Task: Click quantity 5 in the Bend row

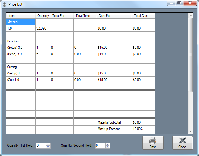Action: click(x=43, y=54)
